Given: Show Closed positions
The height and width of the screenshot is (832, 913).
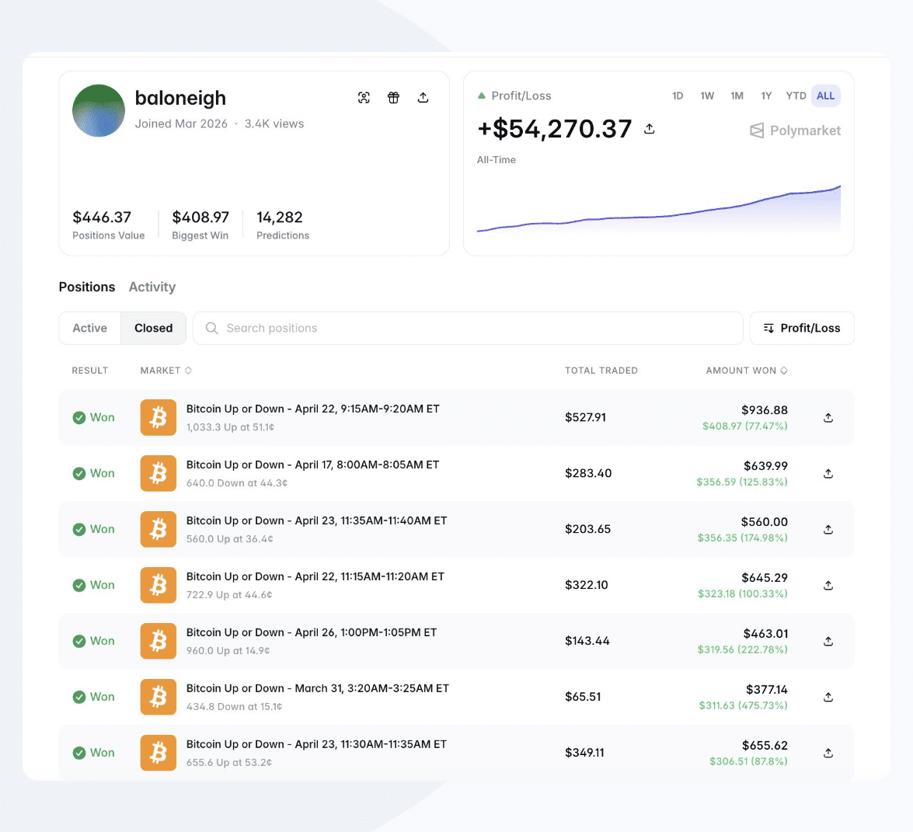Looking at the screenshot, I should 154,328.
